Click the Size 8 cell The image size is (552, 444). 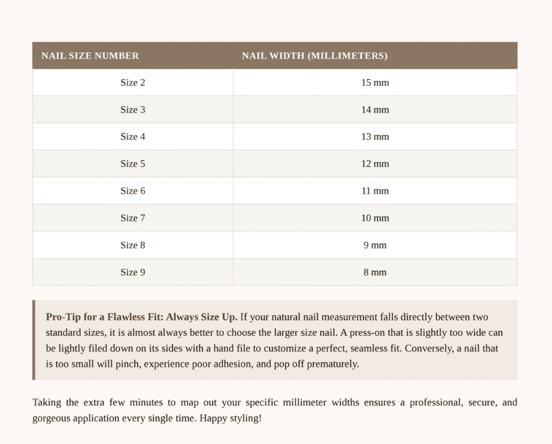pos(133,245)
